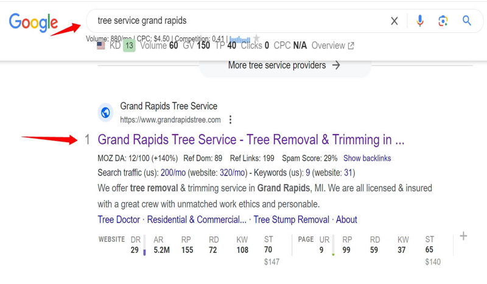The width and height of the screenshot is (487, 284).
Task: Click the website RP value 155
Action: click(x=187, y=250)
